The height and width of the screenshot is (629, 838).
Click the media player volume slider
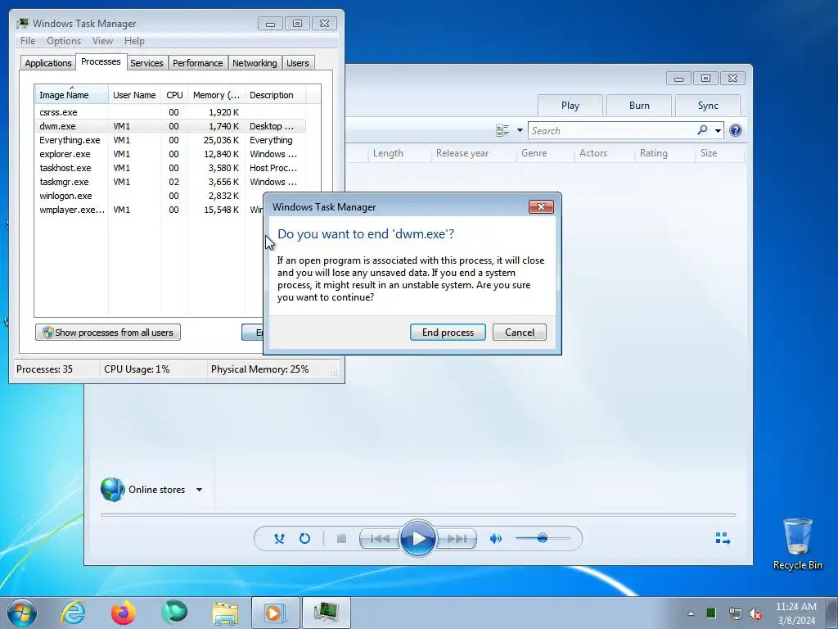543,538
